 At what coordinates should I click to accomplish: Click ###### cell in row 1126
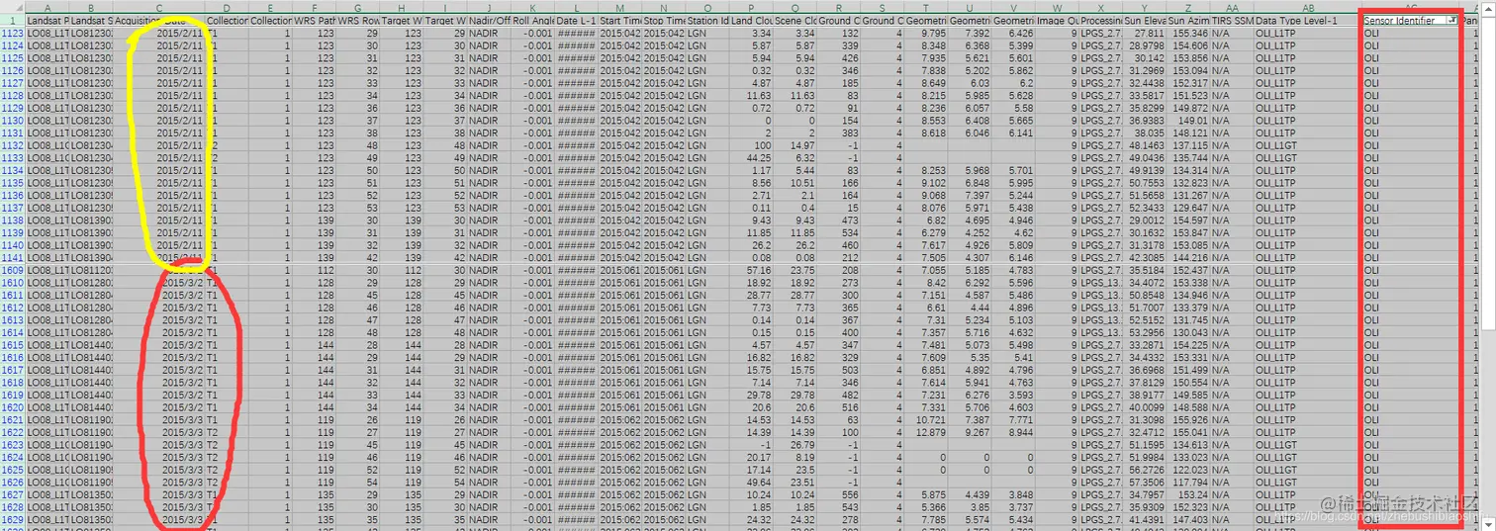[577, 70]
